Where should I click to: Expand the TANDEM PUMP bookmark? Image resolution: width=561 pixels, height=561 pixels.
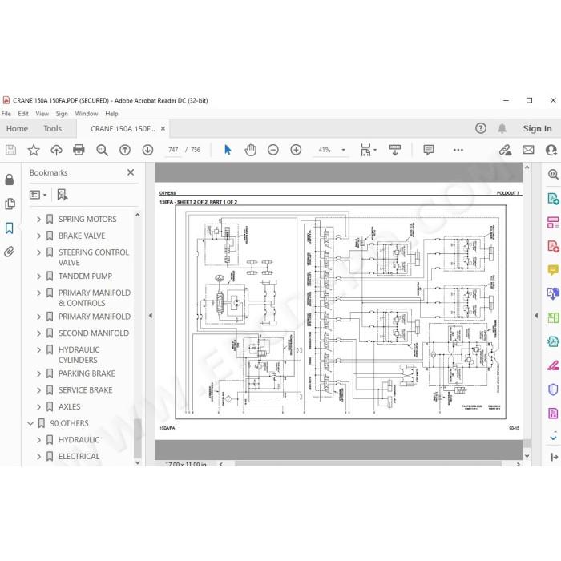coord(38,276)
